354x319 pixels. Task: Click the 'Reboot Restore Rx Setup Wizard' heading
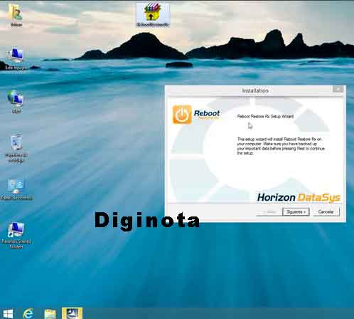click(265, 116)
